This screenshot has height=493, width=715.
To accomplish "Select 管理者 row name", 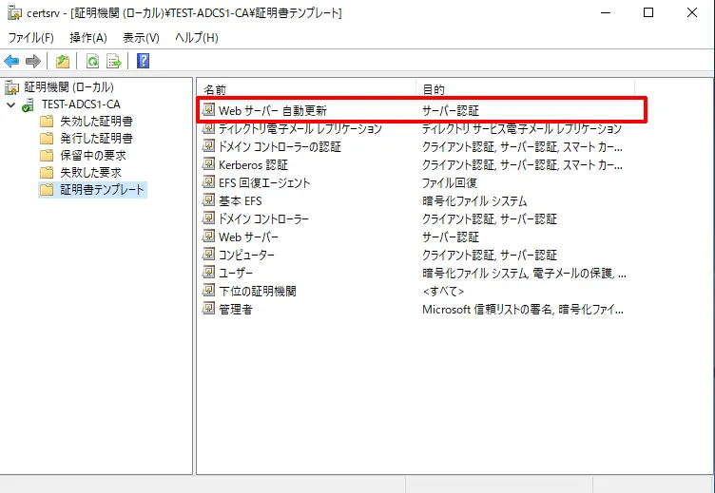I will (x=235, y=310).
